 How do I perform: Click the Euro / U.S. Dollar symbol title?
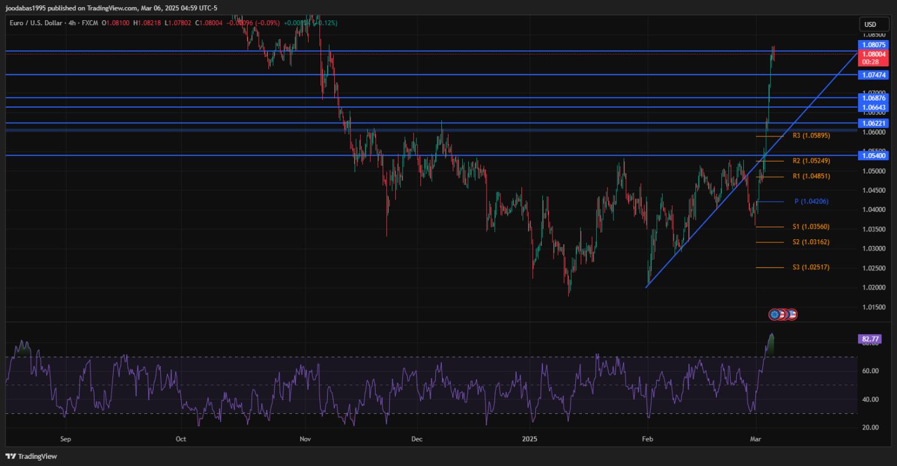tap(36, 23)
